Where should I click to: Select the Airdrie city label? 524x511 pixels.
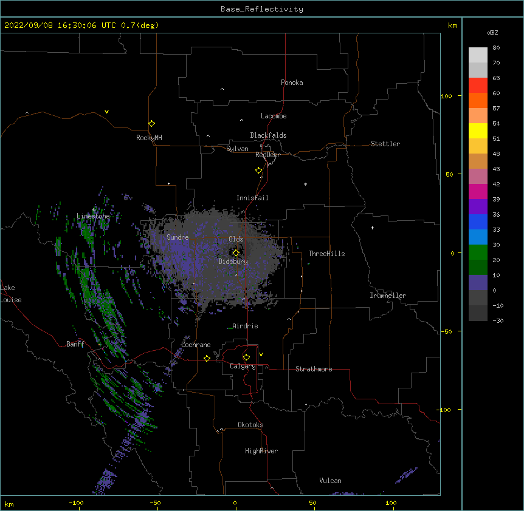245,326
